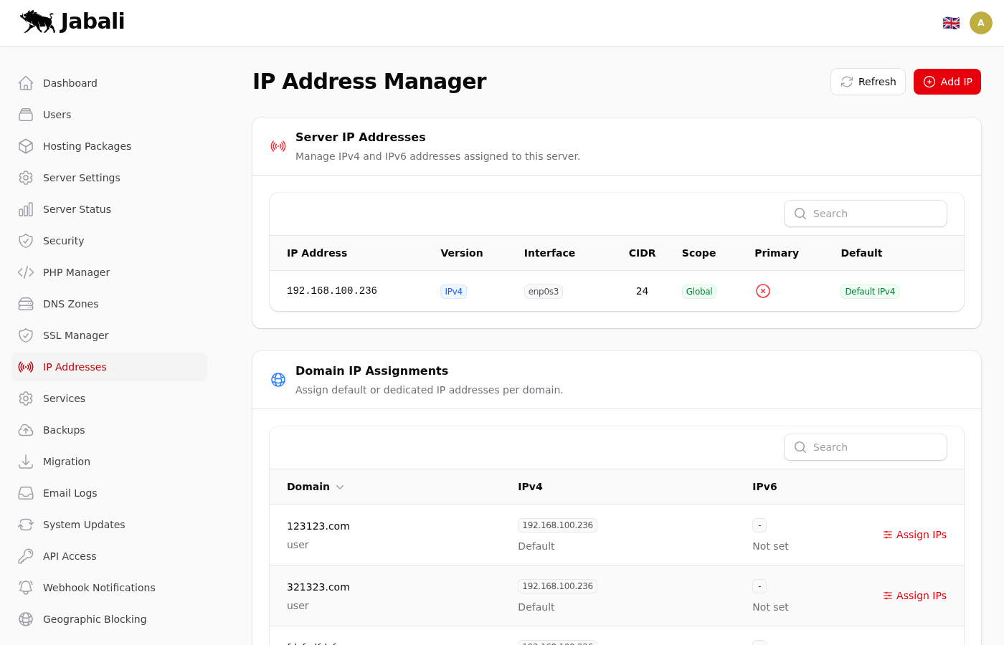
Task: Click the Webhook Notifications bell icon
Action: click(x=26, y=588)
